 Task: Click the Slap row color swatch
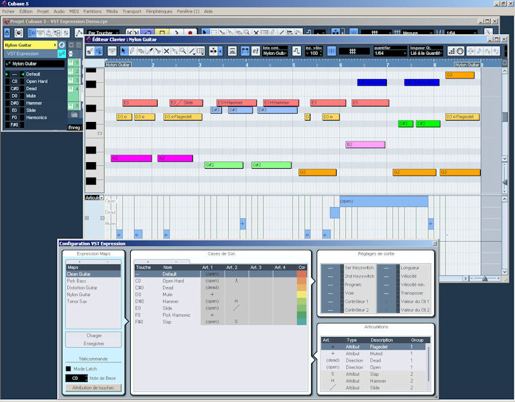[x=302, y=322]
